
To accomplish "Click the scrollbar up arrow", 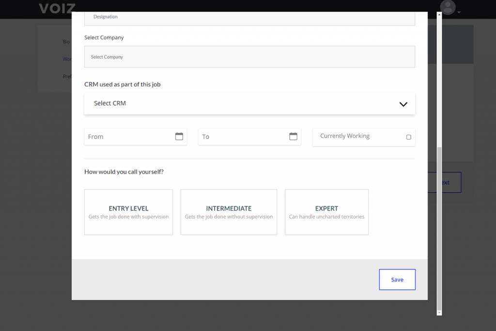I will 439,15.
